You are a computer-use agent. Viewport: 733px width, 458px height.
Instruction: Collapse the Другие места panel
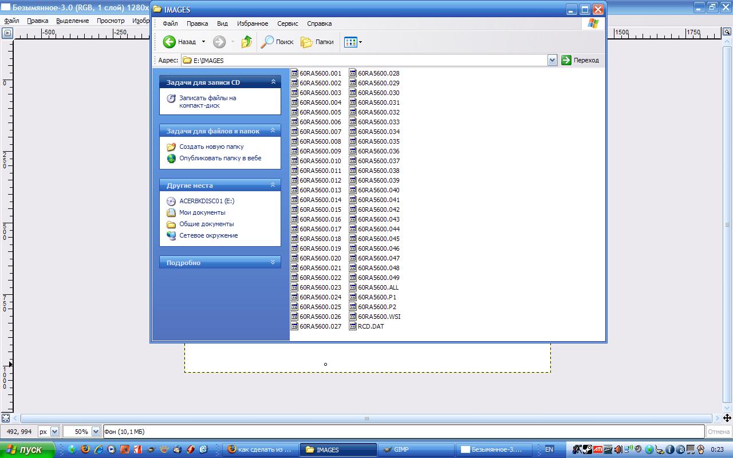(x=273, y=185)
